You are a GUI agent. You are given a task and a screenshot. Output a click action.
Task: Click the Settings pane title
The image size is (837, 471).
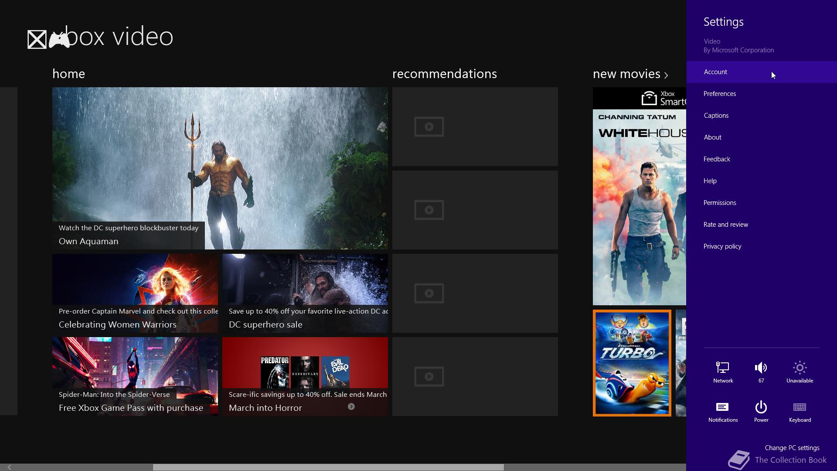[x=724, y=22]
